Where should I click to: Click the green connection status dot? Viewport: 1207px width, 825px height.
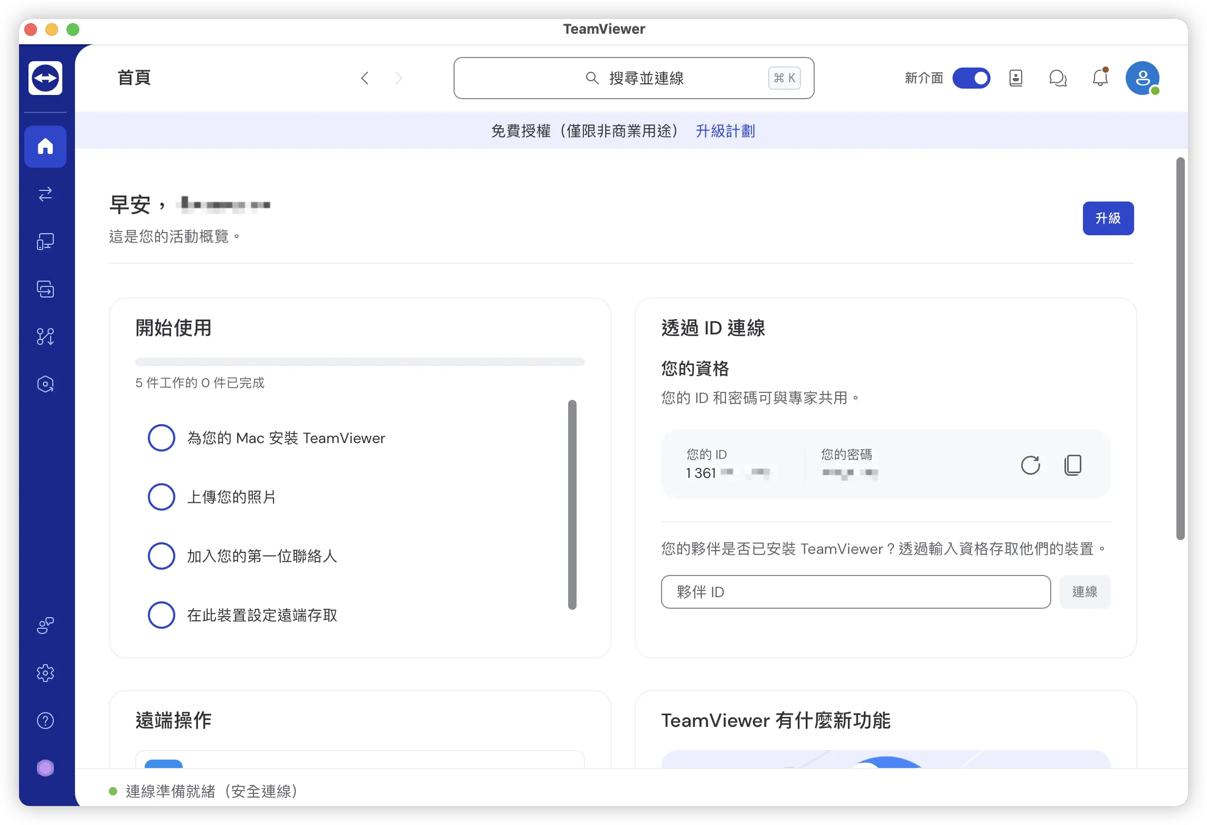[x=112, y=791]
